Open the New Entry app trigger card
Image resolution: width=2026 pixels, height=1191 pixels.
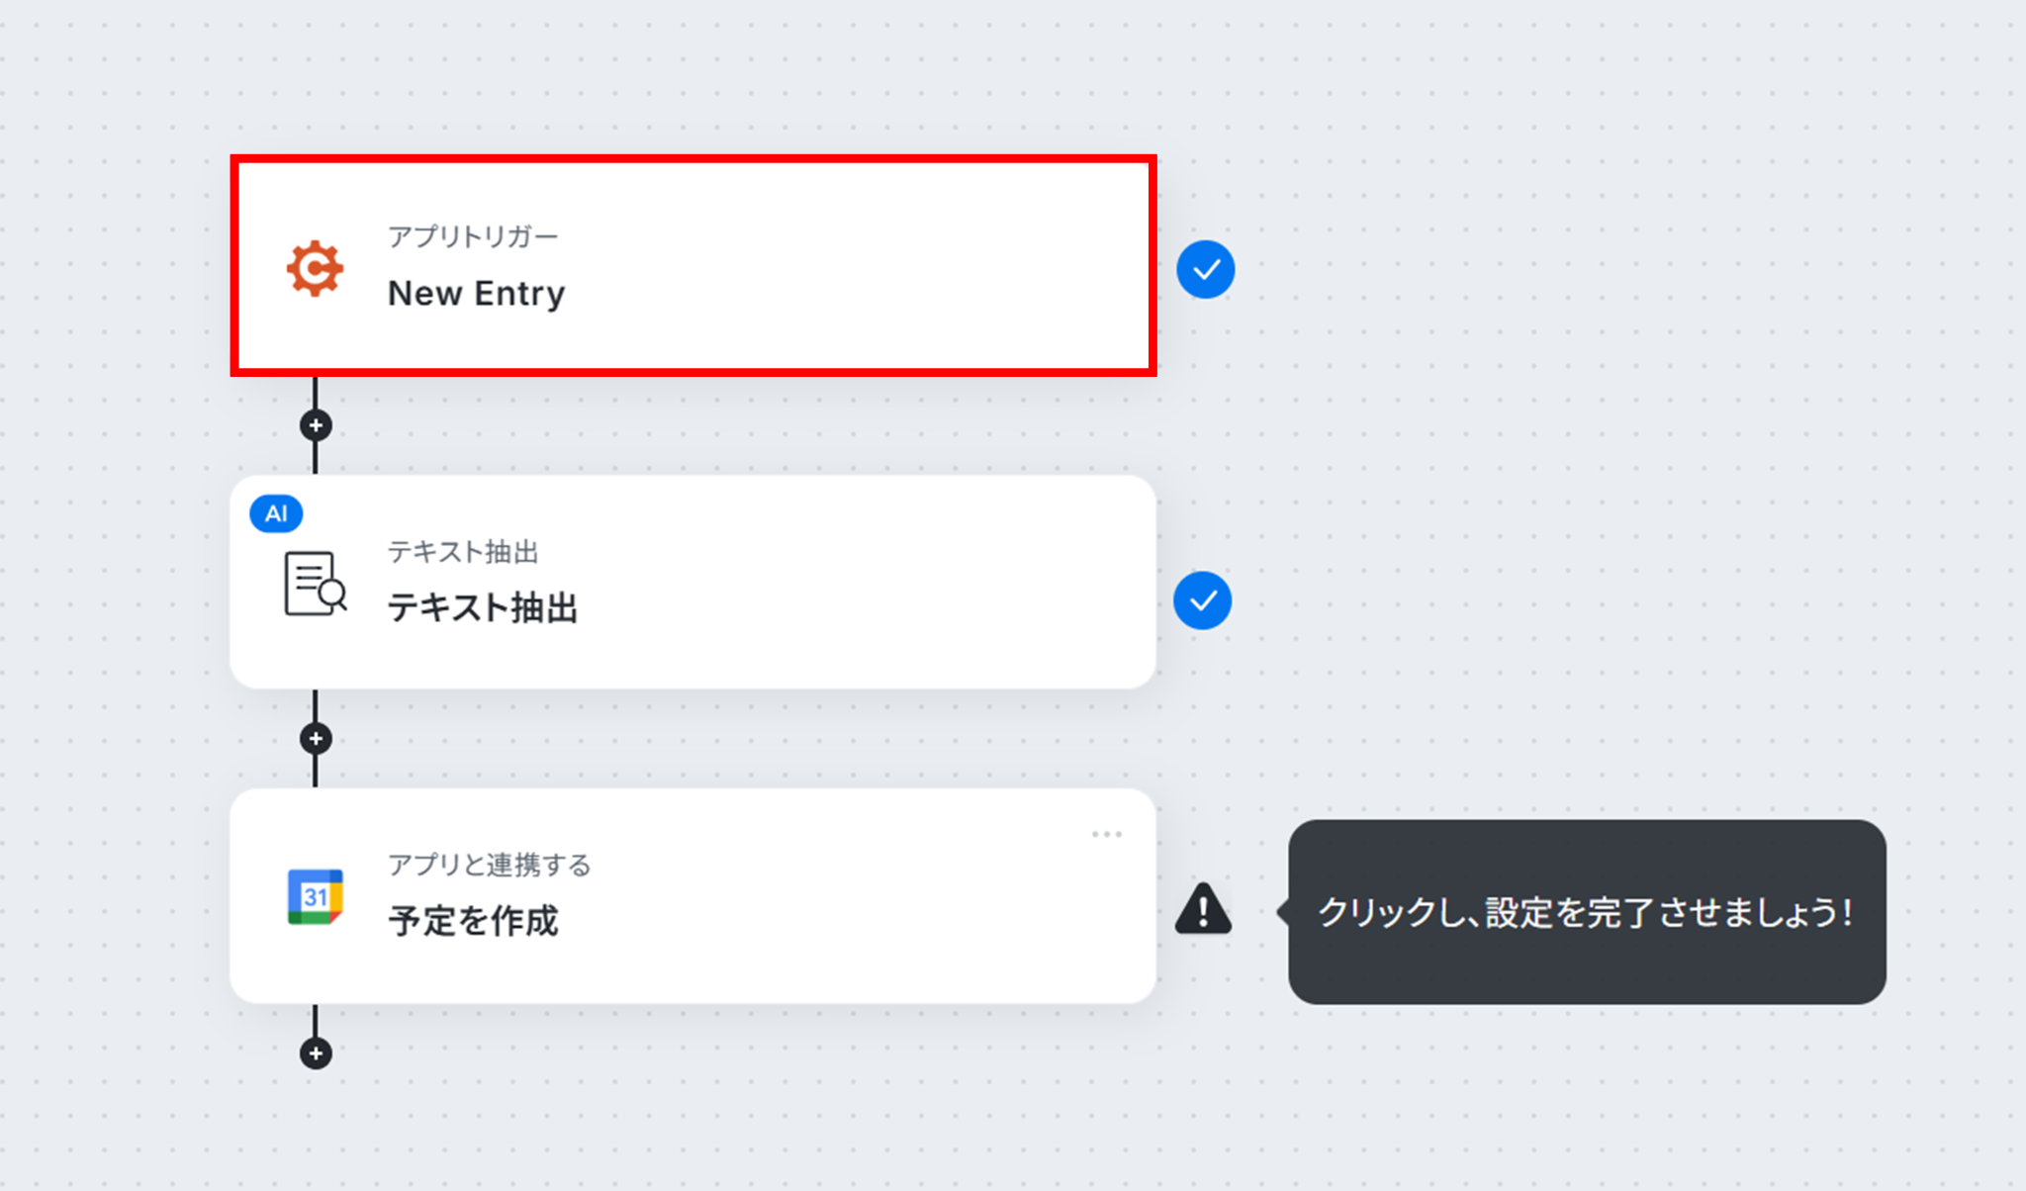(693, 265)
